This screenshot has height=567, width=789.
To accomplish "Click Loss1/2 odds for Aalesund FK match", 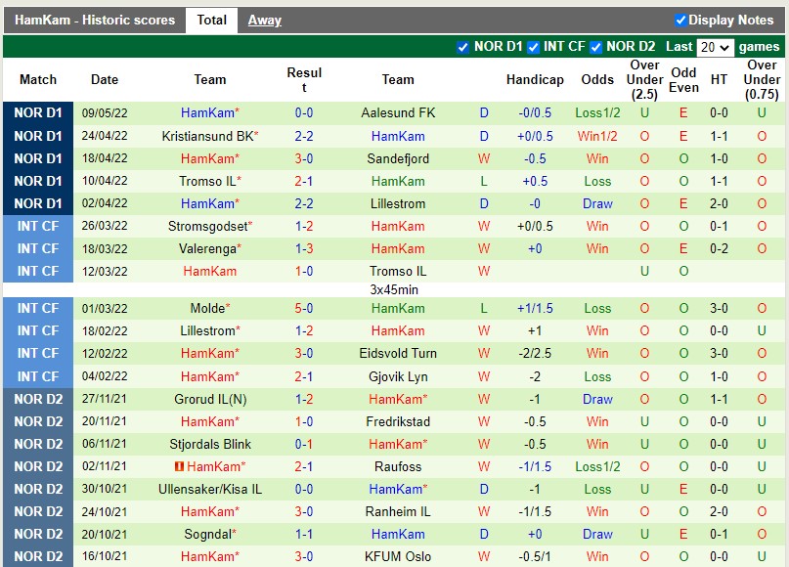I will (x=597, y=112).
